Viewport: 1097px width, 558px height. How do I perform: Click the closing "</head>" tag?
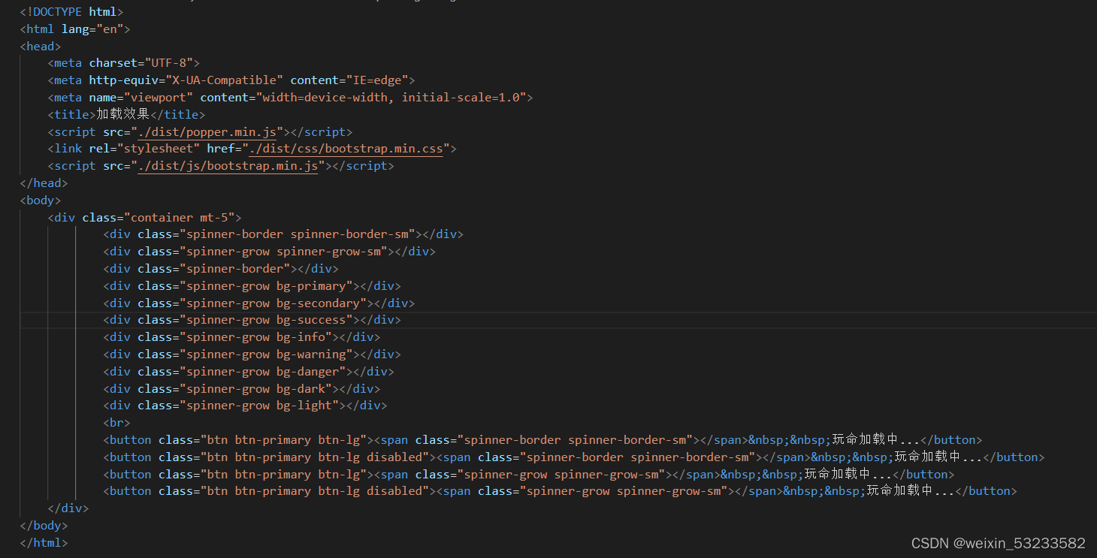(44, 183)
